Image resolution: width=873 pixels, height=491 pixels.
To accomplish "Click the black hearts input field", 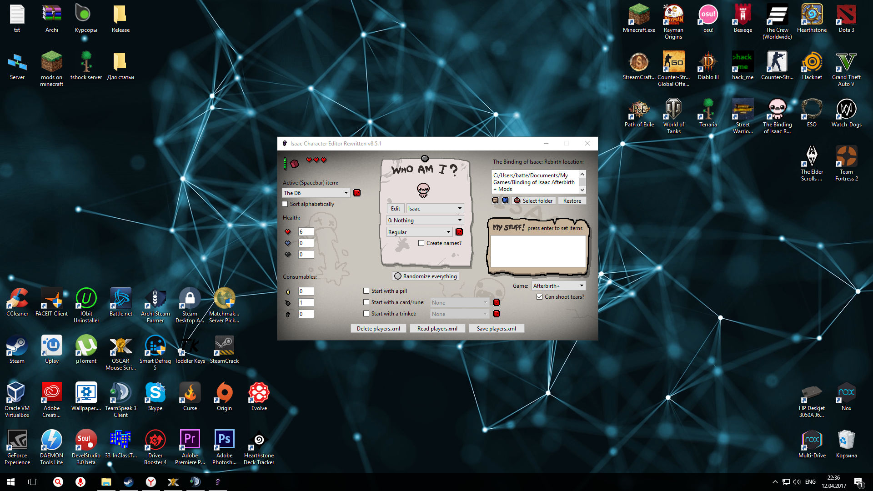I will click(306, 255).
